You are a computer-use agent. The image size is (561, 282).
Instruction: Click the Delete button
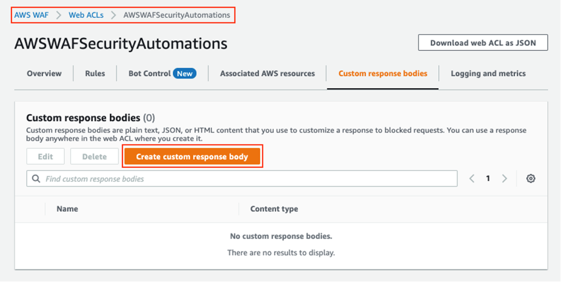[x=94, y=157]
